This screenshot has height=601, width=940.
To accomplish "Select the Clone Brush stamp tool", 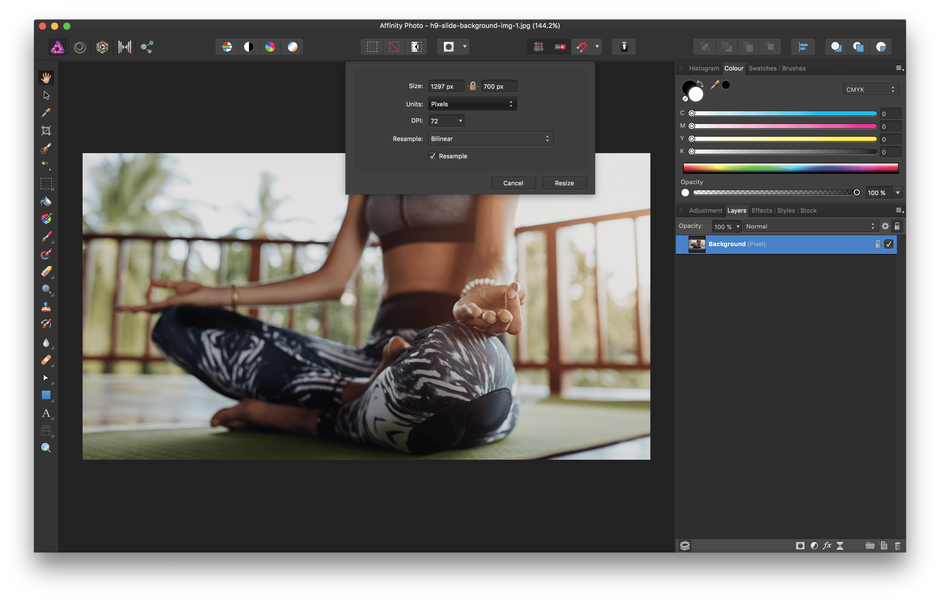I will tap(46, 307).
